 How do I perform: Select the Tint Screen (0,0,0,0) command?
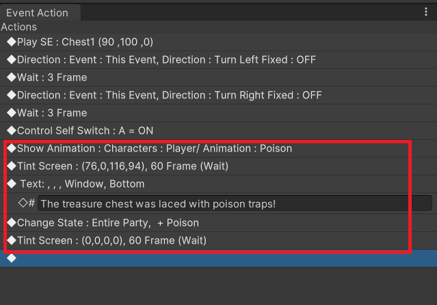coord(111,240)
